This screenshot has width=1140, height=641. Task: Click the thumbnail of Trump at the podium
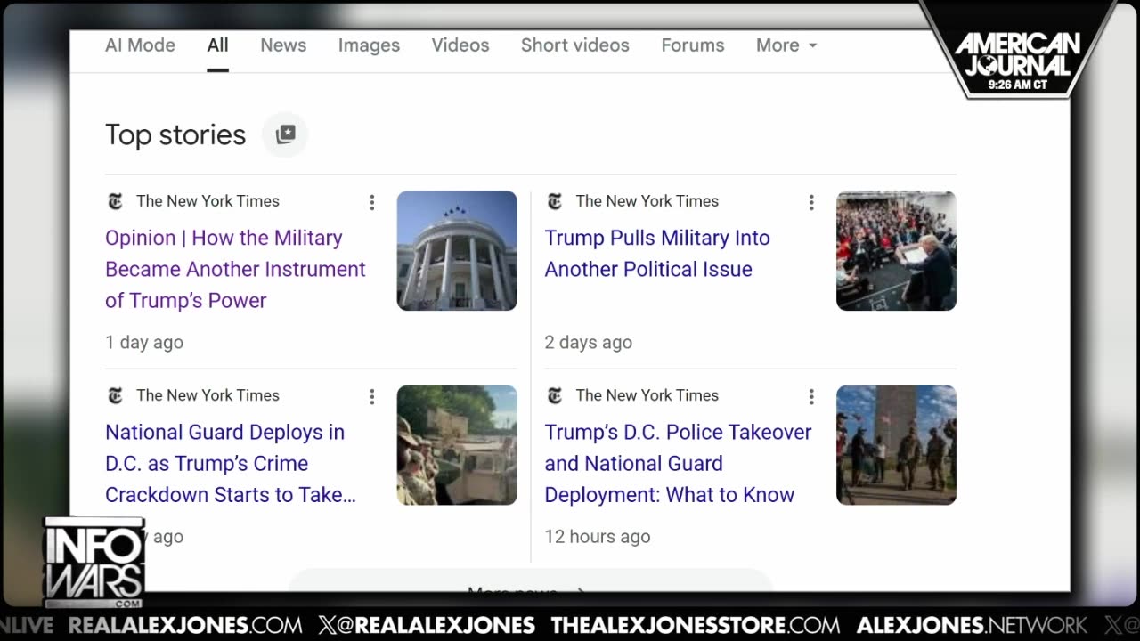coord(896,251)
